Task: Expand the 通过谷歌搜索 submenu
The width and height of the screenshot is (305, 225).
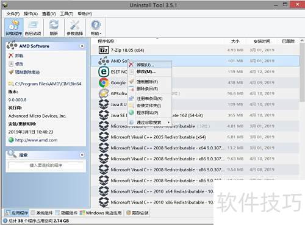Action: [x=149, y=123]
